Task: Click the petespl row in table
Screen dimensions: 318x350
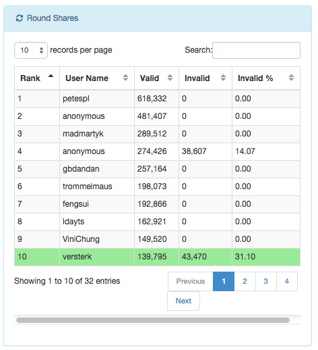Action: [158, 99]
